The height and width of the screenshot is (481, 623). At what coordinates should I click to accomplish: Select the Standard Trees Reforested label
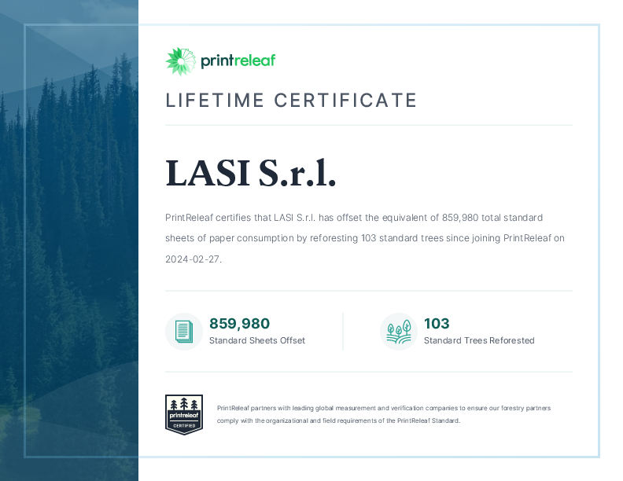point(478,340)
